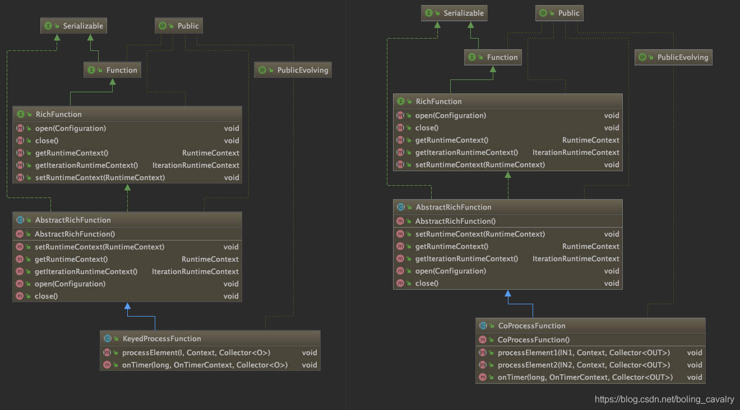Select left Public annotation node label
This screenshot has width=740, height=410.
coord(188,26)
